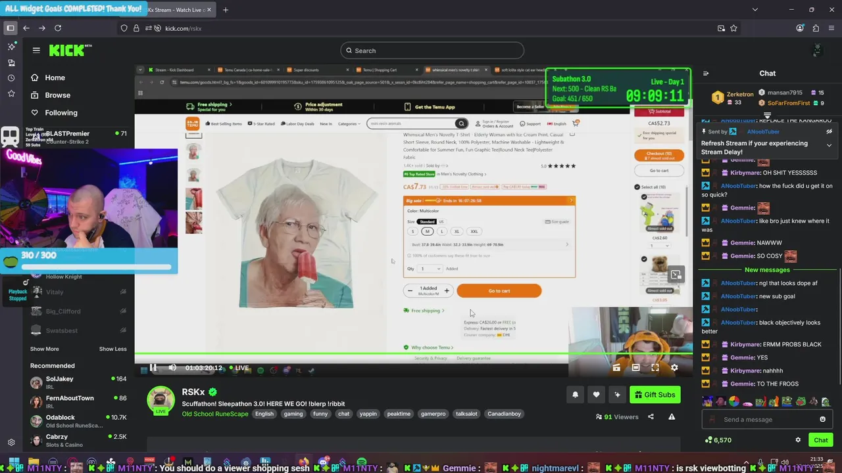Click the Canadianboy tag
The width and height of the screenshot is (842, 473).
pos(505,414)
